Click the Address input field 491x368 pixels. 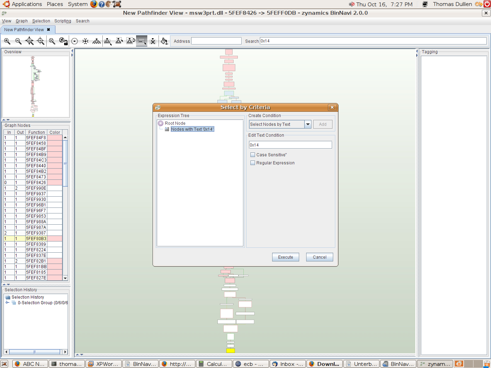(216, 41)
